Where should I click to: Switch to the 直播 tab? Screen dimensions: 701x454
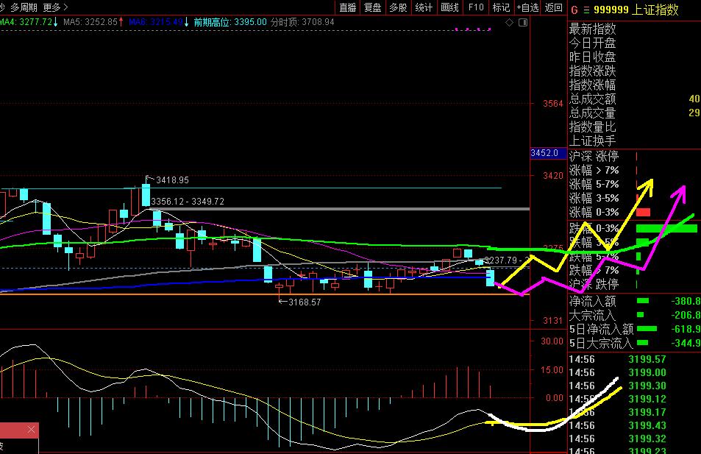coord(347,7)
